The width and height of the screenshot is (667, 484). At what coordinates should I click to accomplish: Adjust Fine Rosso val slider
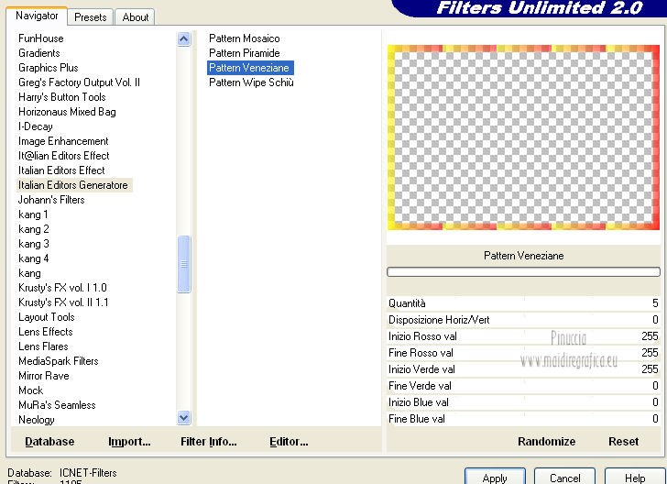tap(524, 353)
